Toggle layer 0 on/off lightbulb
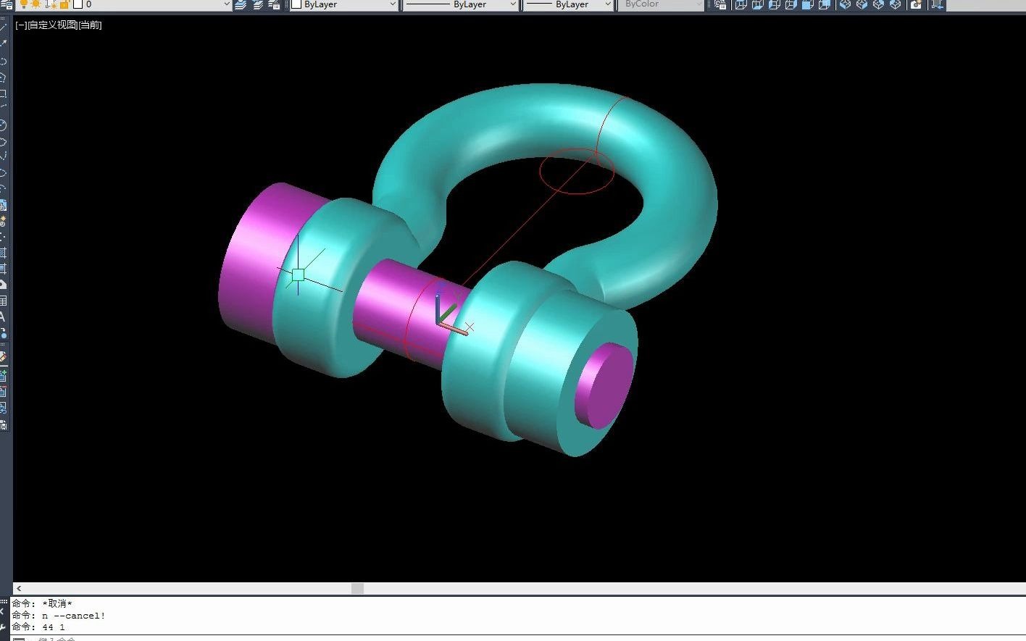 [x=24, y=4]
